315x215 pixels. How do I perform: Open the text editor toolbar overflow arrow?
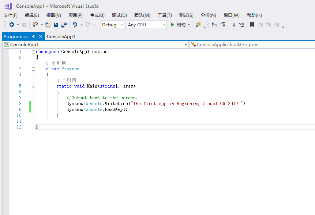pos(283,26)
